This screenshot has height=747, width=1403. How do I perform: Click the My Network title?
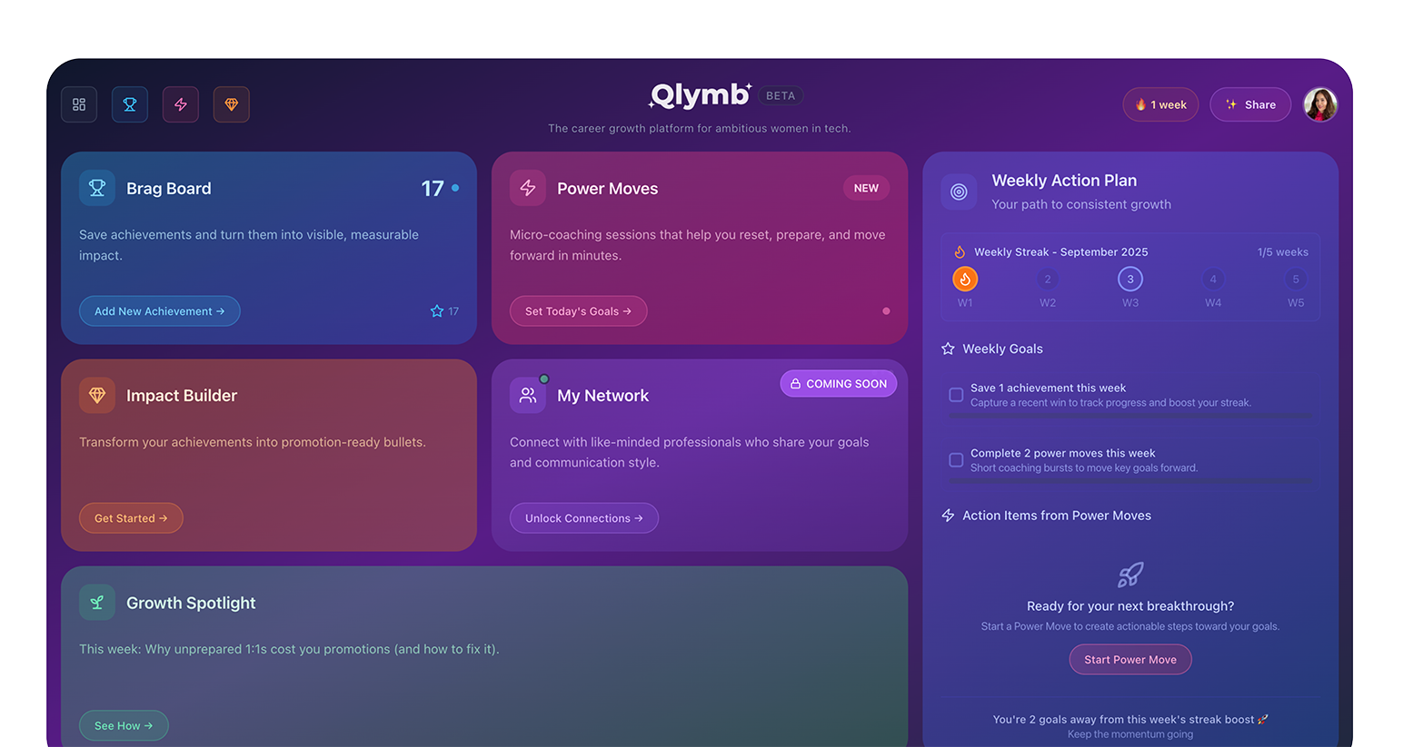pos(602,396)
